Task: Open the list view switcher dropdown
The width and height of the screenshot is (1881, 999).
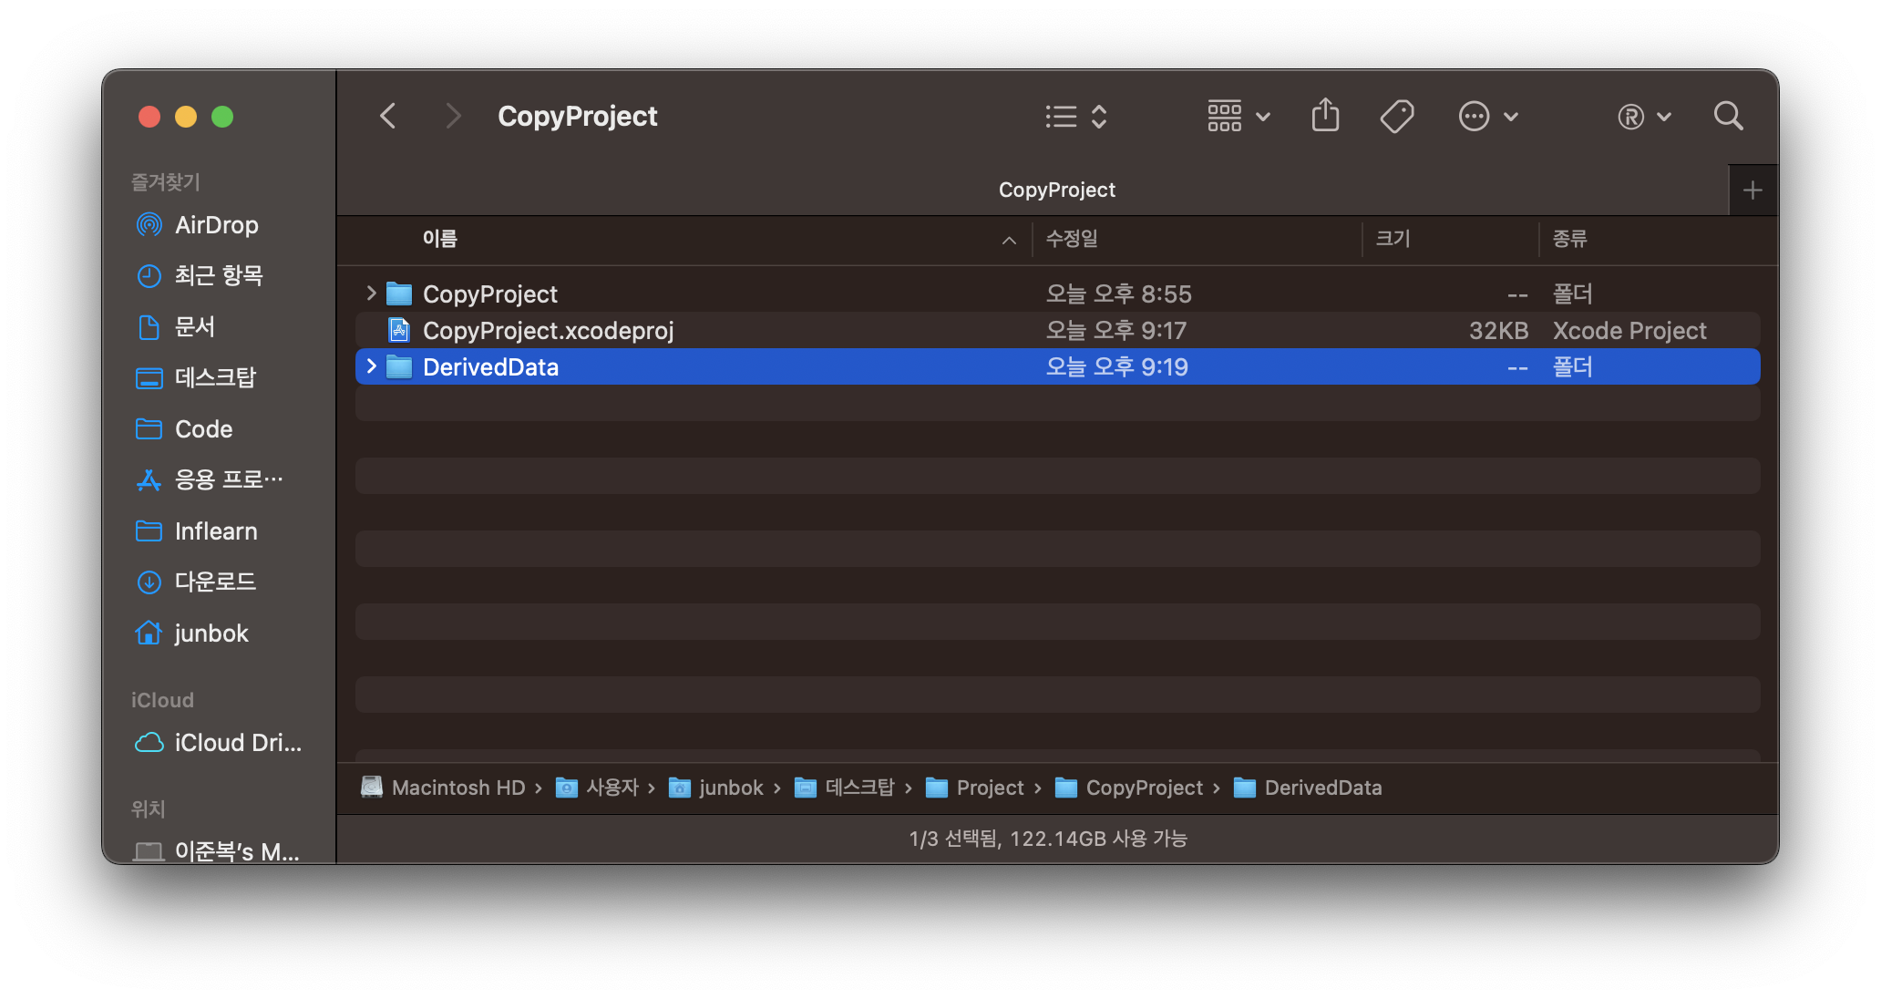Action: [1076, 116]
